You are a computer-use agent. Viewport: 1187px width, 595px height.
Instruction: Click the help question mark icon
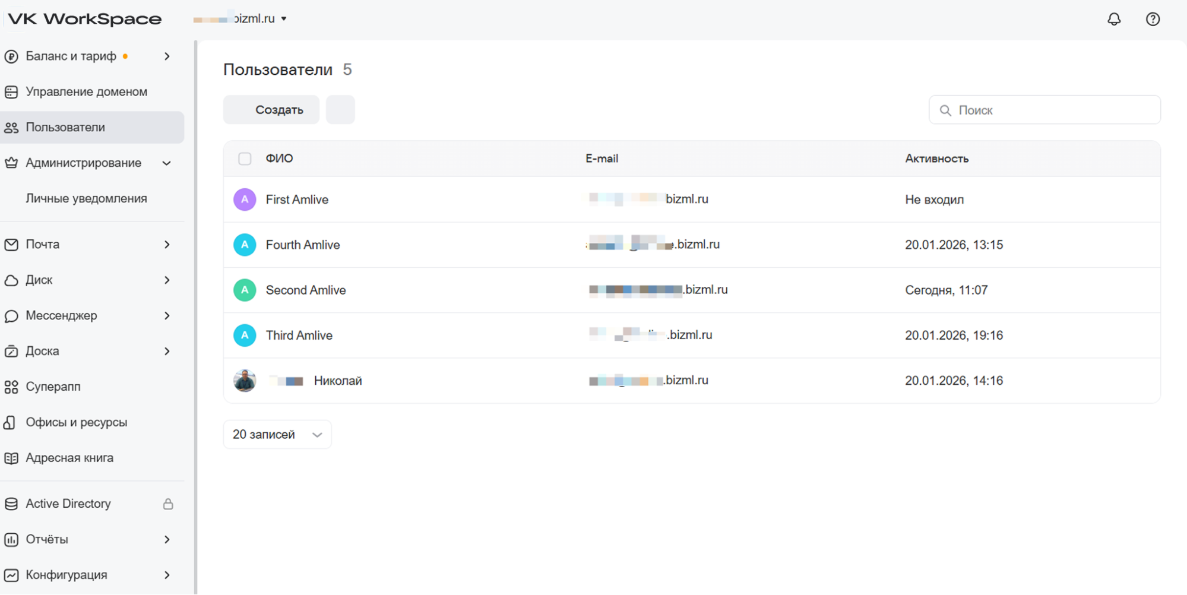pyautogui.click(x=1153, y=19)
